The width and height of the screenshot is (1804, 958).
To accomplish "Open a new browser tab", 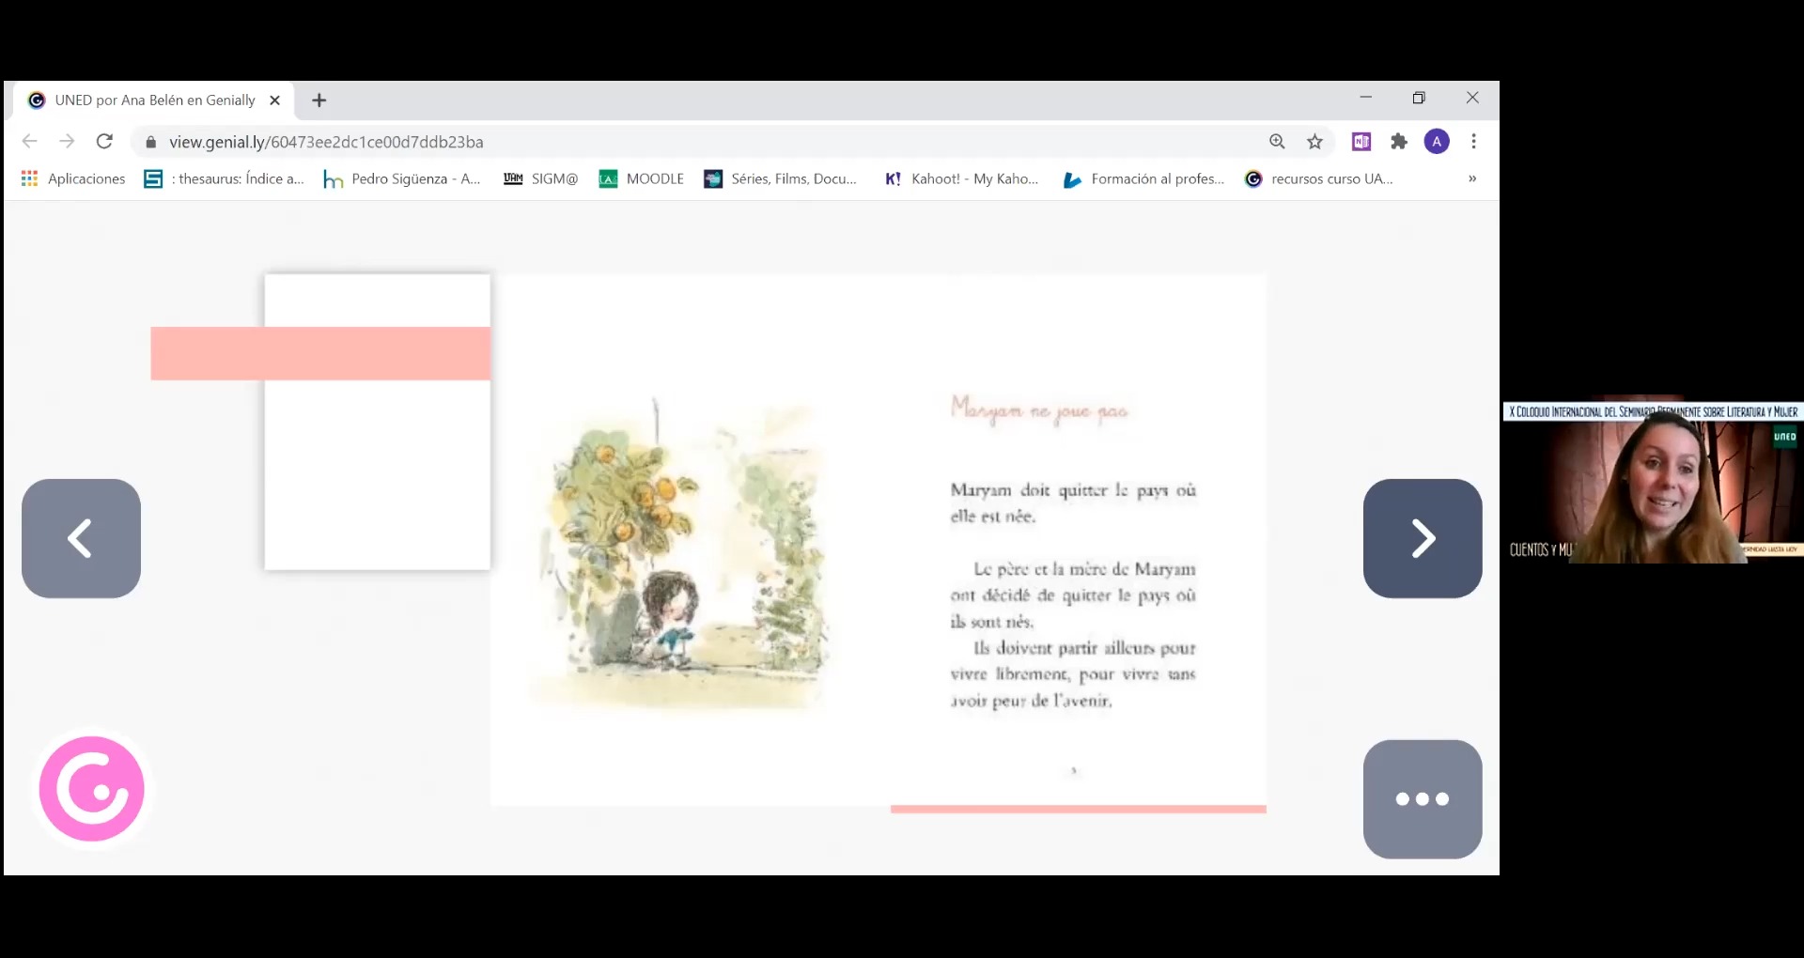I will pos(319,100).
